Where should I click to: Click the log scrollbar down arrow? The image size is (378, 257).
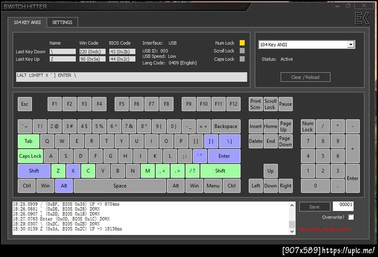(x=292, y=231)
